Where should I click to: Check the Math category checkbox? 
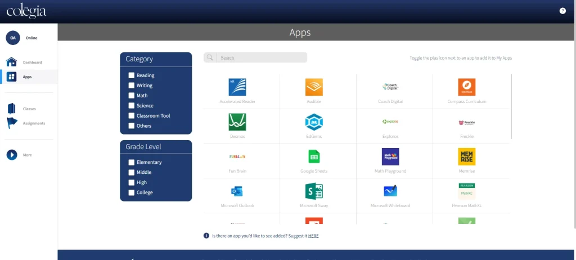(132, 96)
